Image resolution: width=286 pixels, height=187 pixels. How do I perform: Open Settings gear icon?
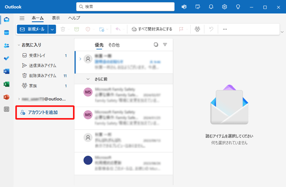pos(225,7)
